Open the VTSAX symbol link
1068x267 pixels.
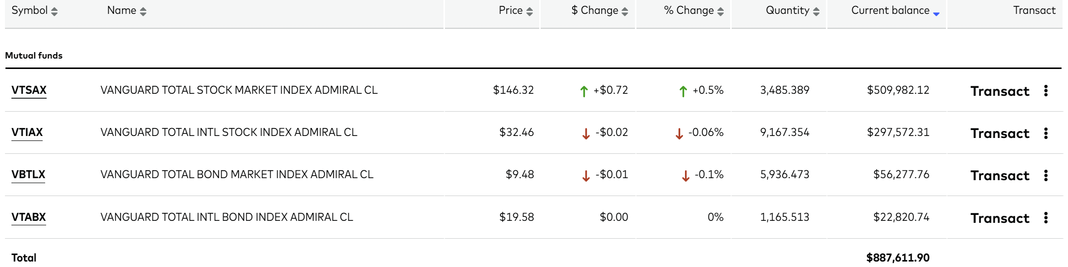click(x=29, y=90)
